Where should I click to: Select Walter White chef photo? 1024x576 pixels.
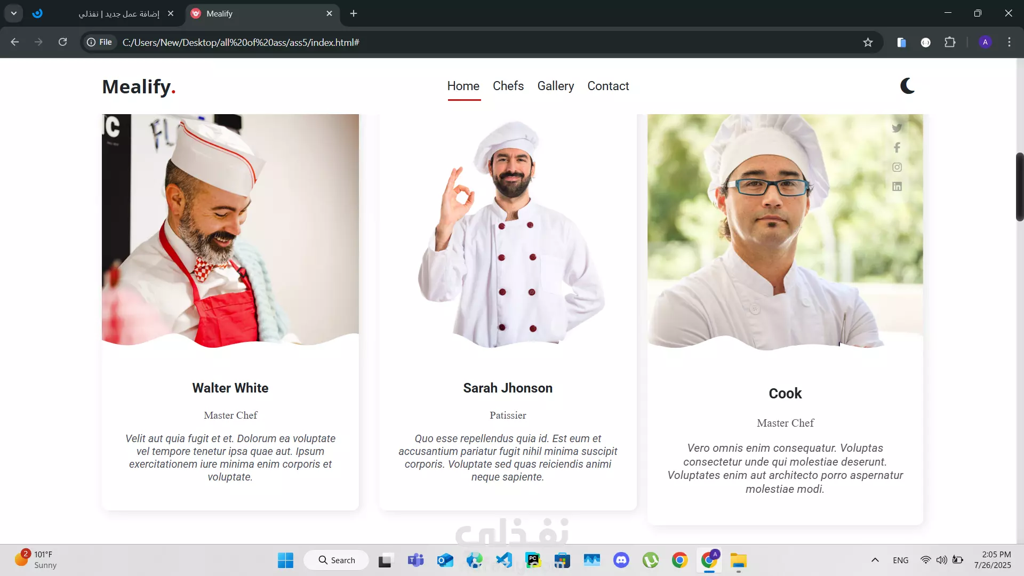click(x=230, y=231)
